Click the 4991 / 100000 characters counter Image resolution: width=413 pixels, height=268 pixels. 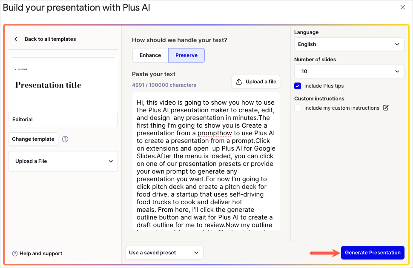click(x=164, y=85)
